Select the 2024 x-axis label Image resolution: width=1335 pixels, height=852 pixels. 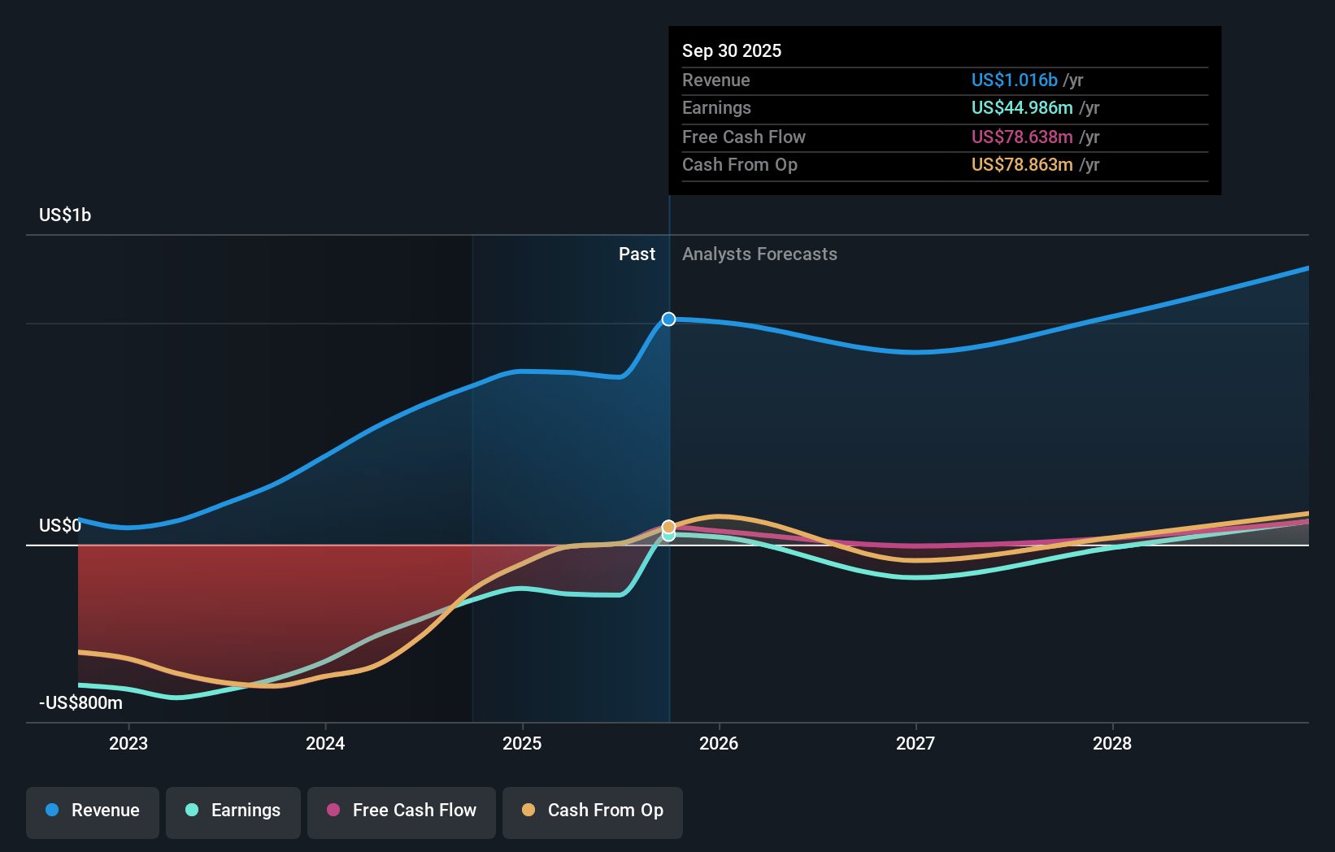click(325, 743)
